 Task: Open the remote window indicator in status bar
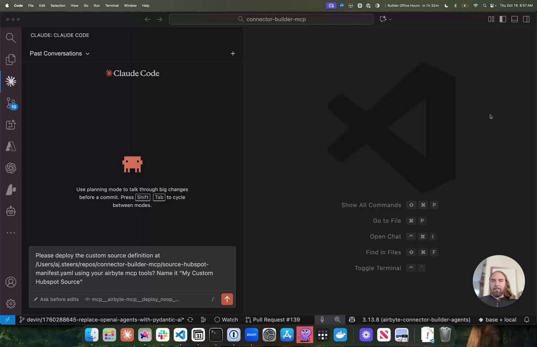pos(8,320)
